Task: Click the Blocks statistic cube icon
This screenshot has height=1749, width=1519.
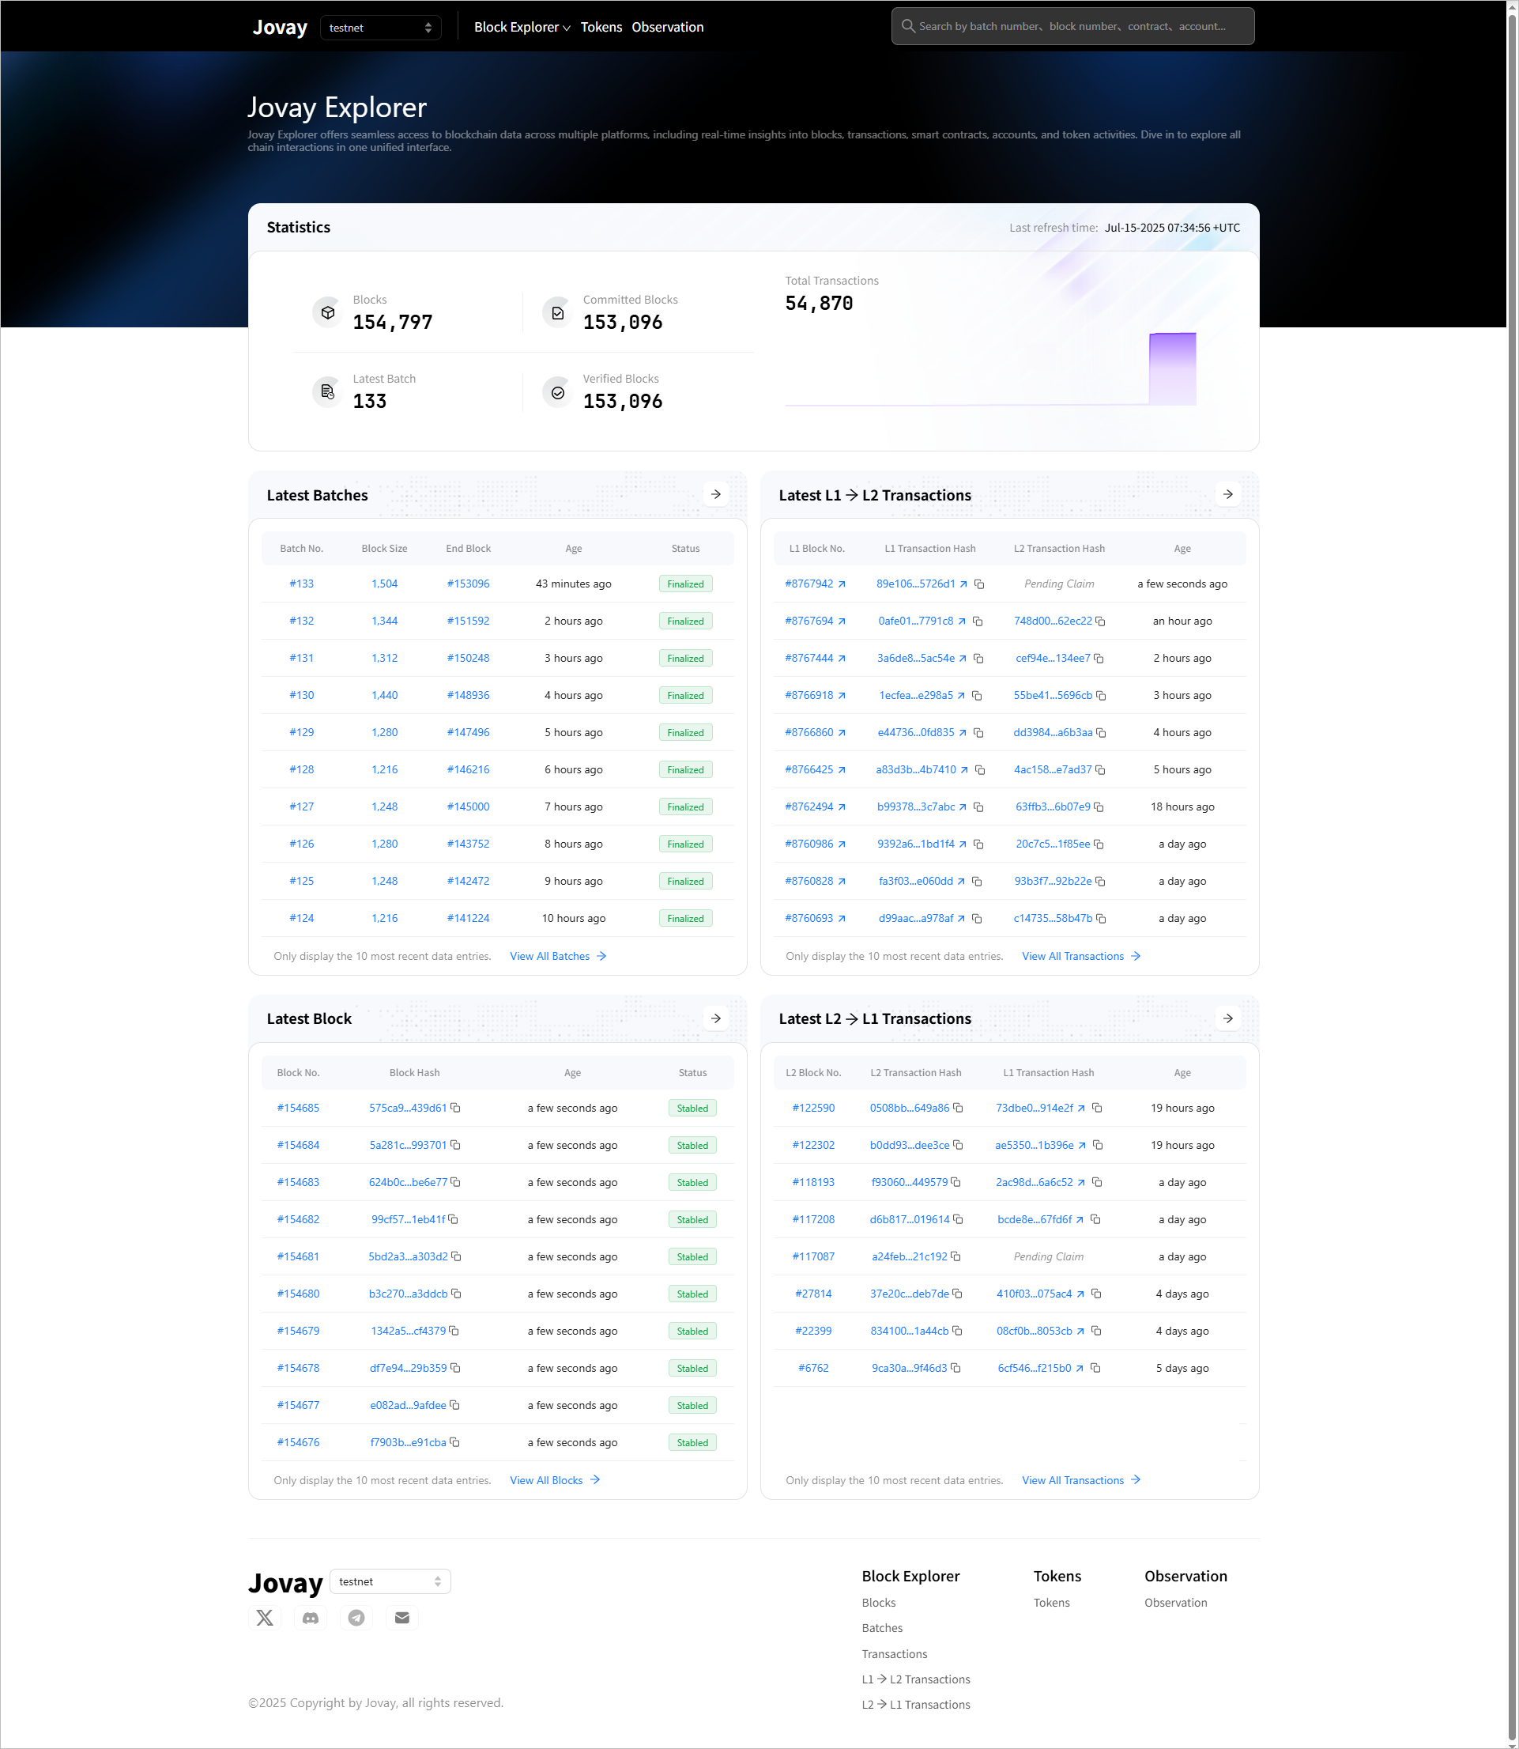Action: (328, 313)
